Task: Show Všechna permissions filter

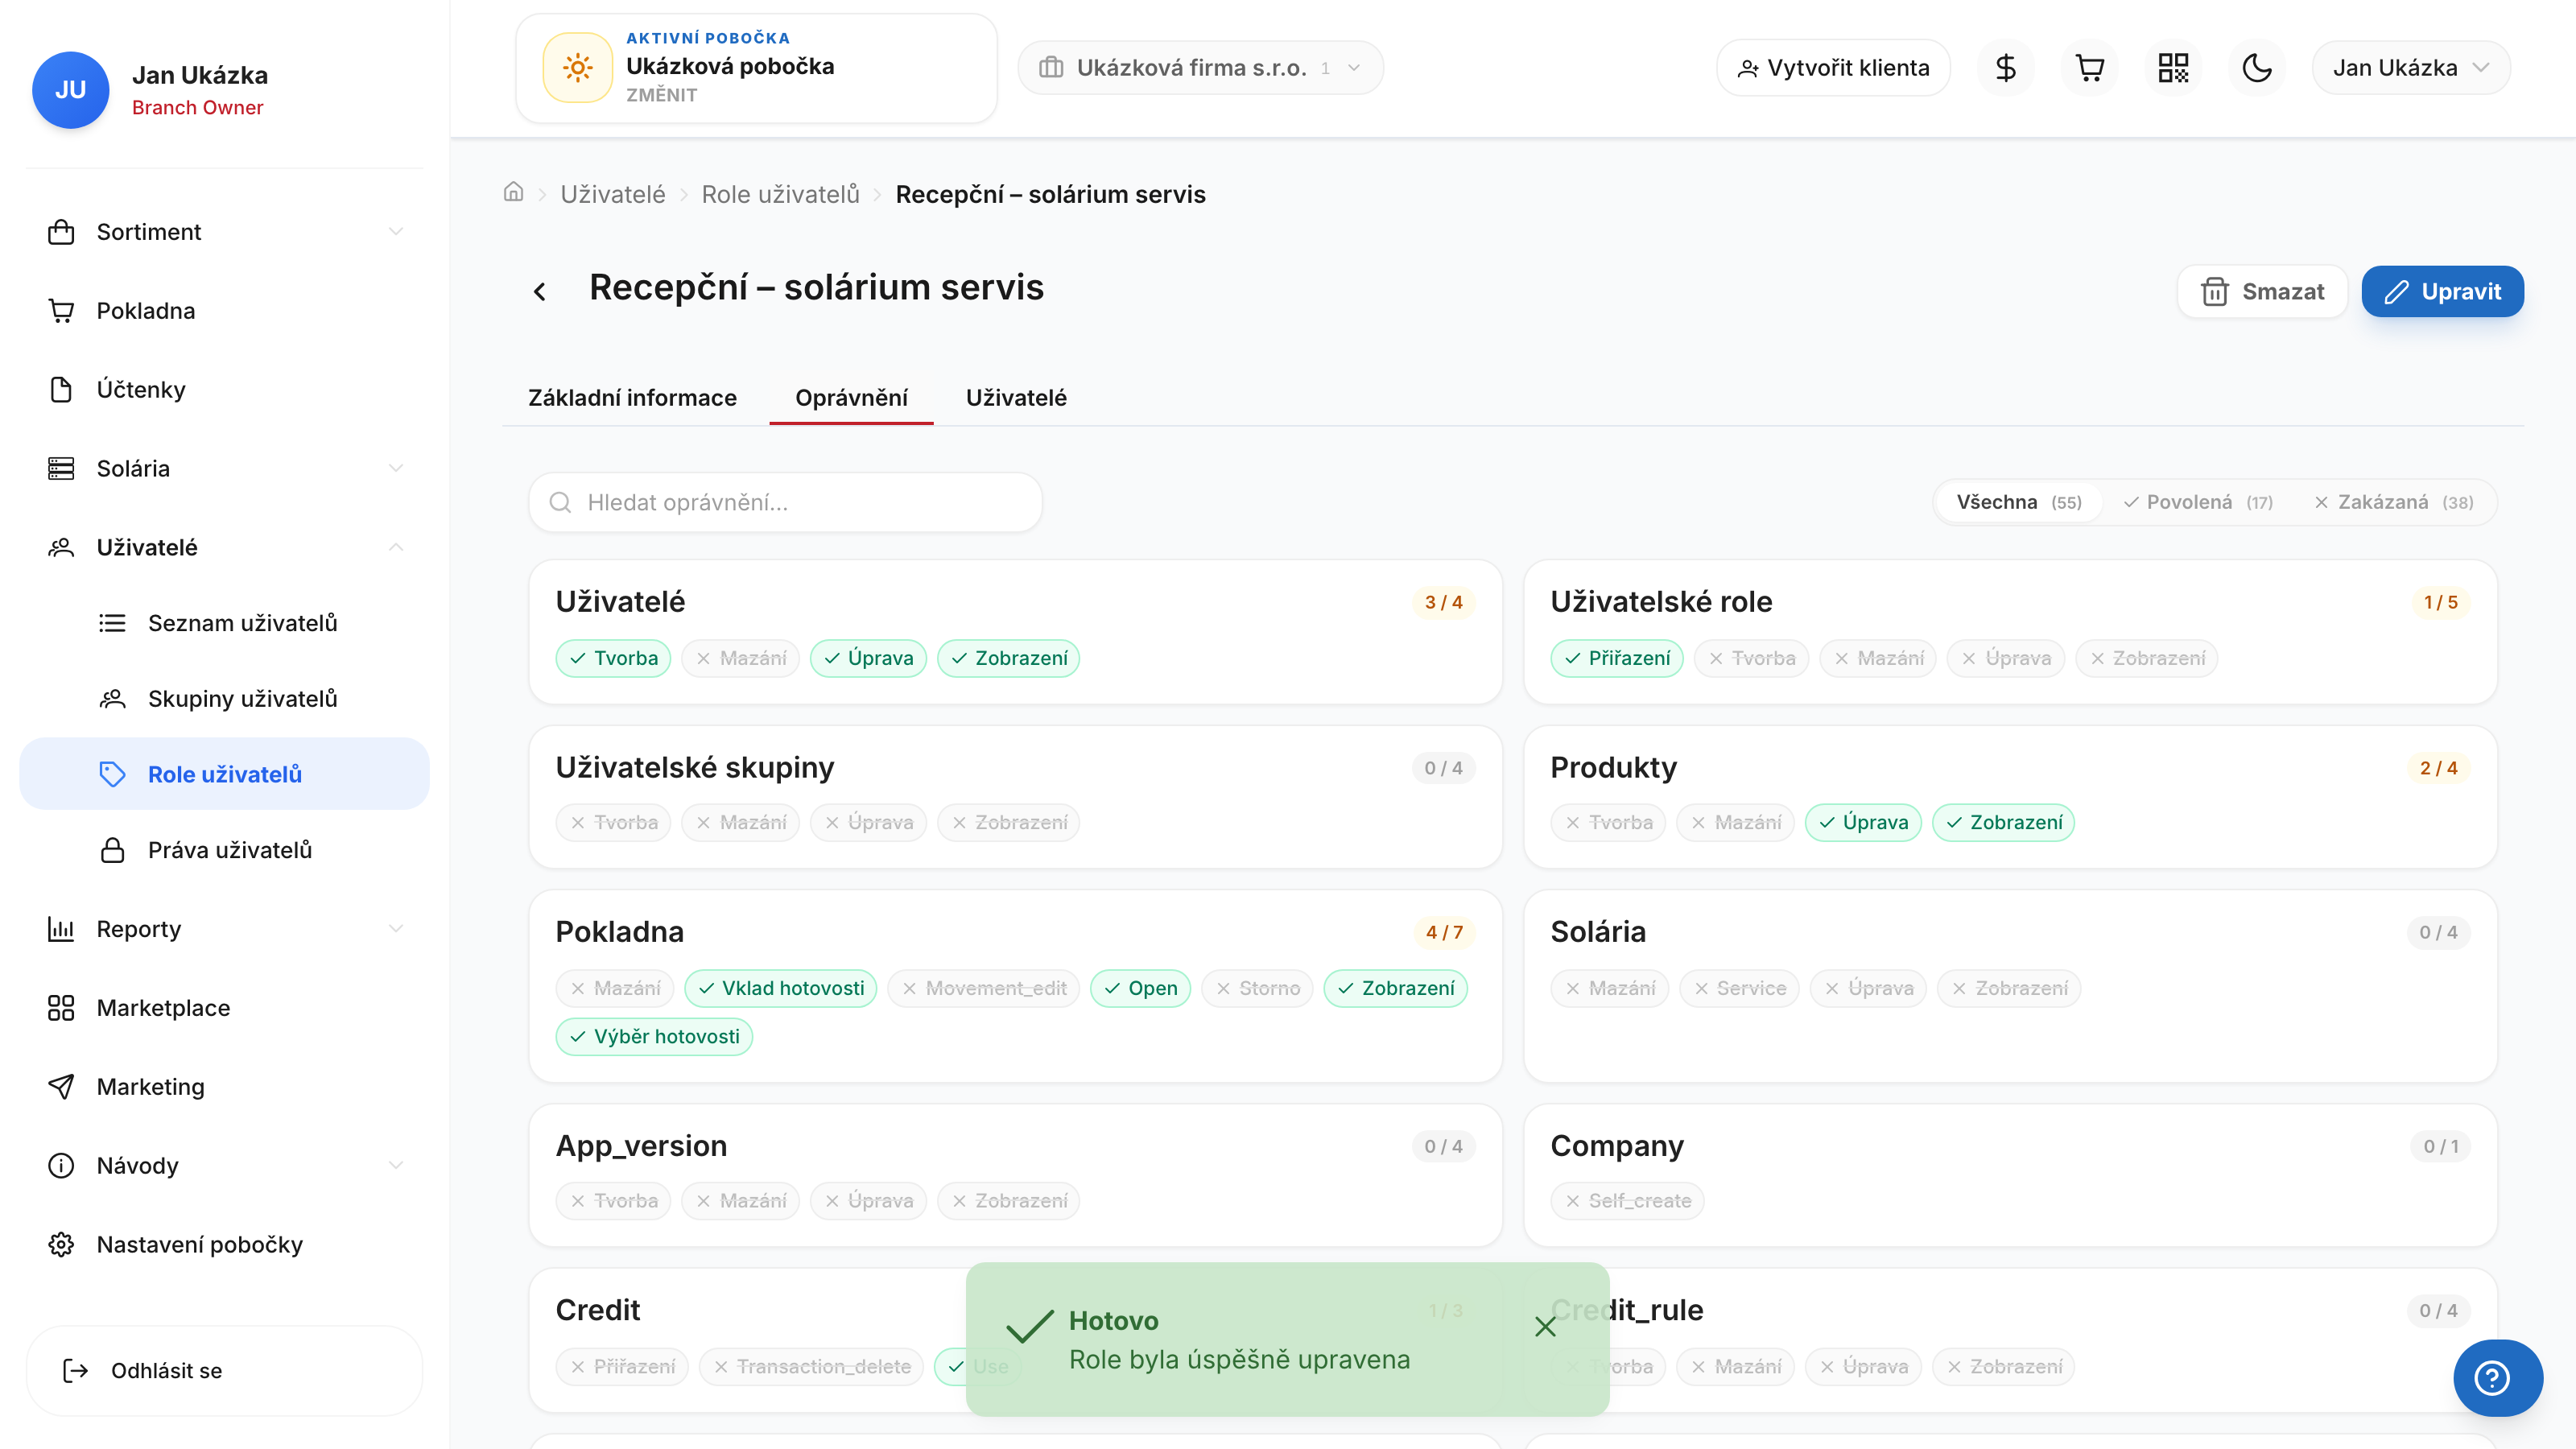Action: point(2018,502)
